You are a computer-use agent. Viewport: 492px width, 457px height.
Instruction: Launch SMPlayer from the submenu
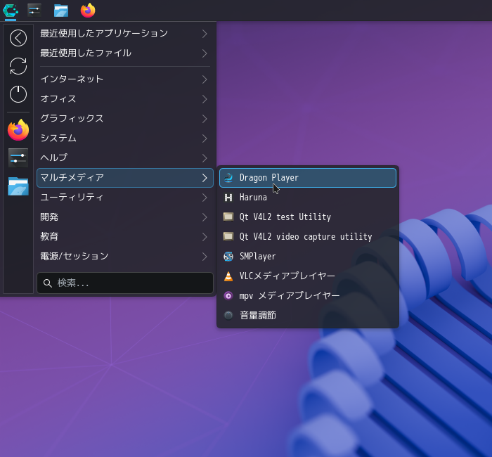click(308, 257)
